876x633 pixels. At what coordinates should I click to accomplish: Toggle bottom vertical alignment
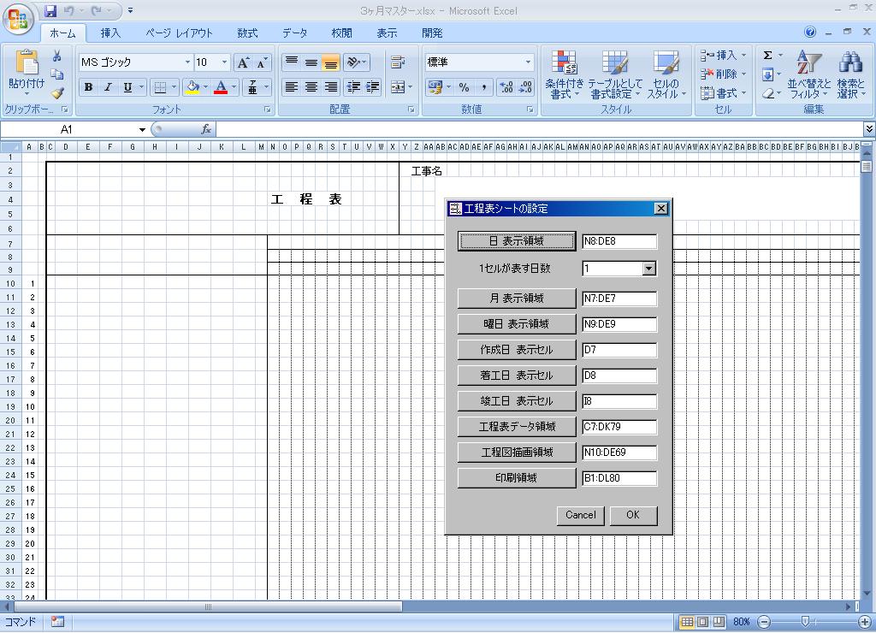[x=331, y=62]
